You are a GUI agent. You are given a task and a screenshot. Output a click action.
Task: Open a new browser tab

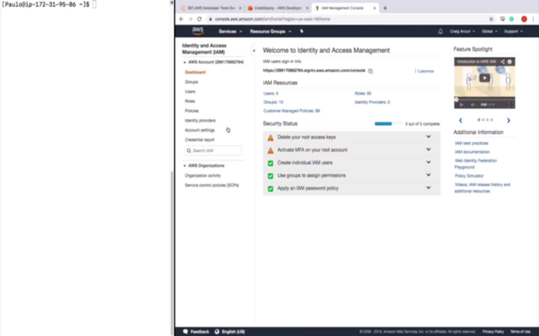[385, 8]
